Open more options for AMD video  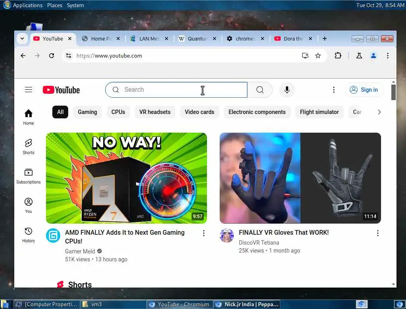click(x=204, y=233)
